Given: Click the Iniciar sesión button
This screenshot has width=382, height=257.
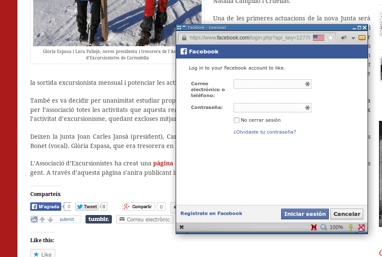Looking at the screenshot, I should pos(305,214).
